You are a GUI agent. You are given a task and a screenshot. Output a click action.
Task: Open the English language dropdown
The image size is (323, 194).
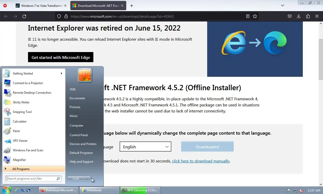click(x=145, y=147)
